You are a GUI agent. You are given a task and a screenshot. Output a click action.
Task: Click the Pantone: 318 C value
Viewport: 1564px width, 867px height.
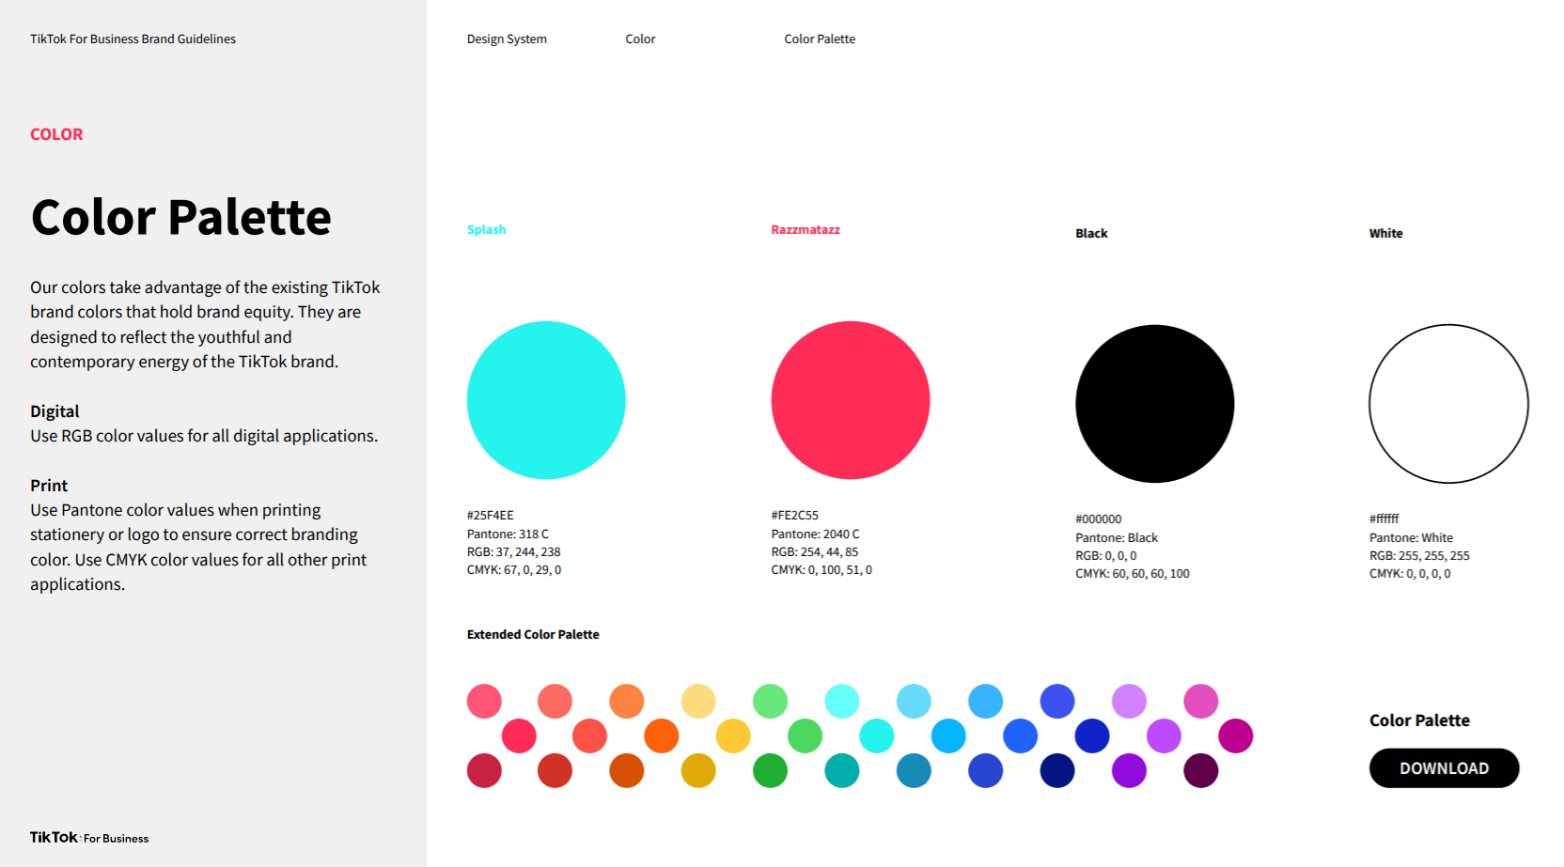(x=508, y=534)
